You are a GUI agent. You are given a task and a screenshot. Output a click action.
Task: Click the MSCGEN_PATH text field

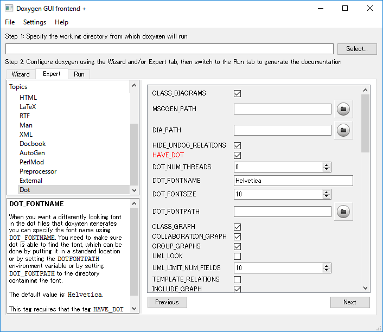282,109
